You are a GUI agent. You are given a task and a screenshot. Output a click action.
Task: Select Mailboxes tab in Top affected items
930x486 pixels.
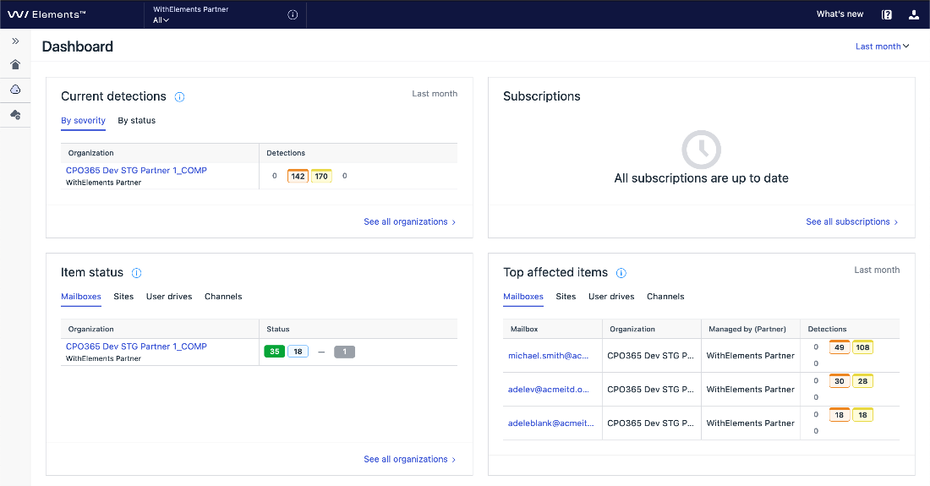(523, 297)
